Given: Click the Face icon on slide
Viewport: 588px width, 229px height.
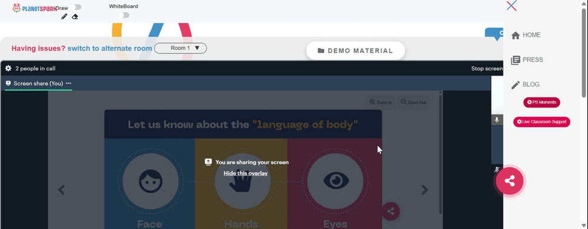Looking at the screenshot, I should pyautogui.click(x=151, y=181).
